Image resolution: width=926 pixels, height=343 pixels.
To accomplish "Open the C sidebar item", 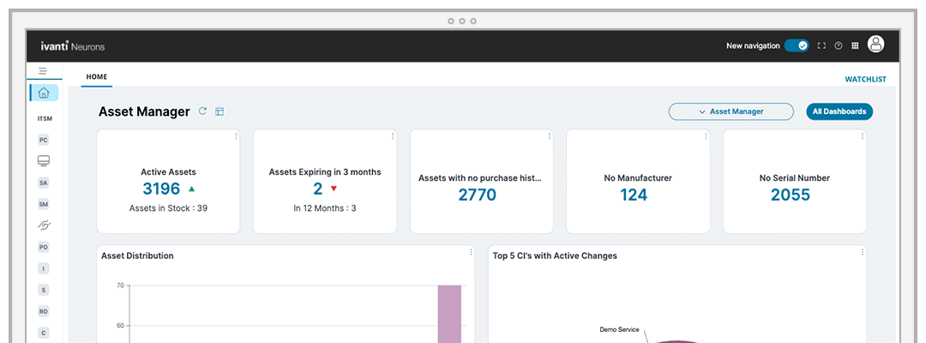I will 43,333.
